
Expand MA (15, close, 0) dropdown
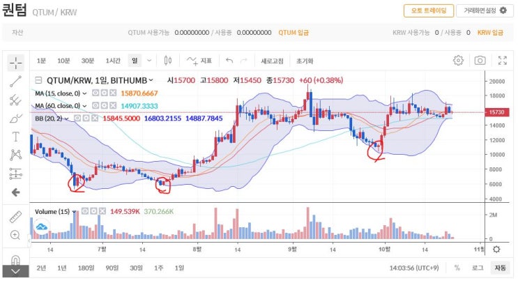point(84,93)
